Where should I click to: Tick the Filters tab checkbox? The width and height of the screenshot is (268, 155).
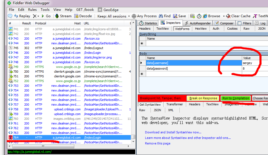(240, 23)
